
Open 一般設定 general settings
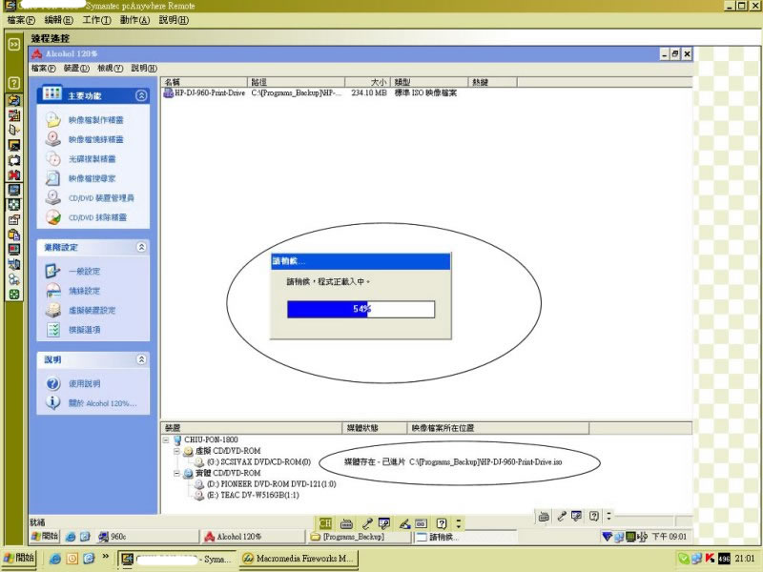coord(84,272)
